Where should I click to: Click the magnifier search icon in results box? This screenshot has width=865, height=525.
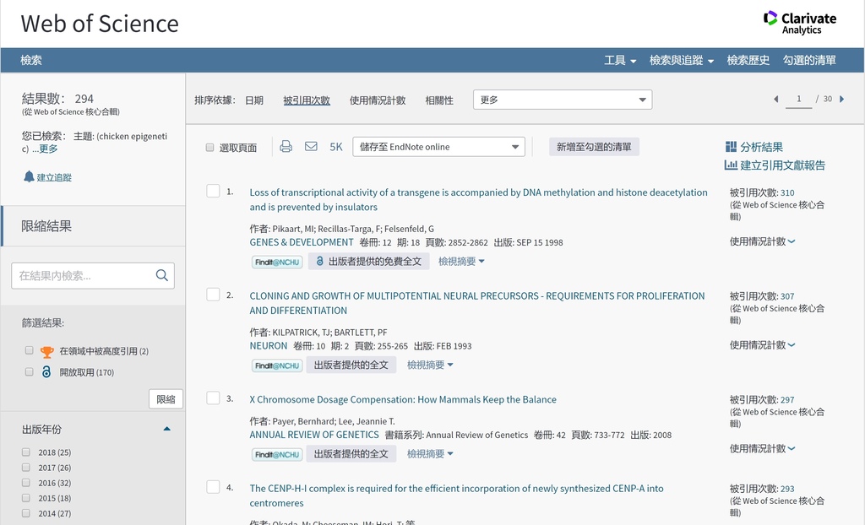161,275
